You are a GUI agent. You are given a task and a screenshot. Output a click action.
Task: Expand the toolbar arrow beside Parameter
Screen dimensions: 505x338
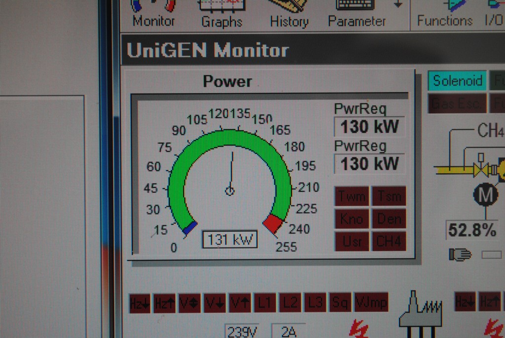coord(398,4)
